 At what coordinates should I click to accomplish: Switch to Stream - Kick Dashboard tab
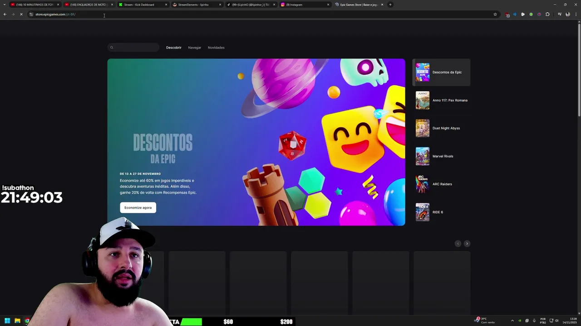143,5
